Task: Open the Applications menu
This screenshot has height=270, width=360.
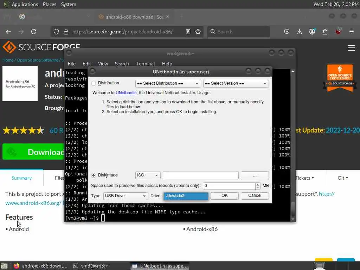Action: click(25, 4)
